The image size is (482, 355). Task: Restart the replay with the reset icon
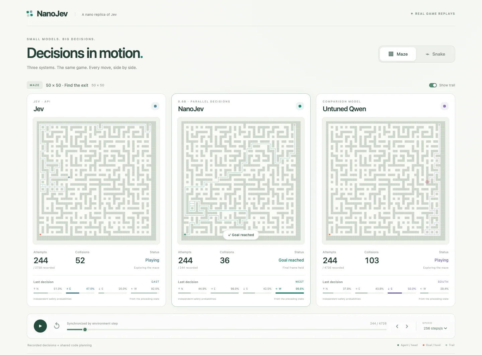tap(57, 326)
